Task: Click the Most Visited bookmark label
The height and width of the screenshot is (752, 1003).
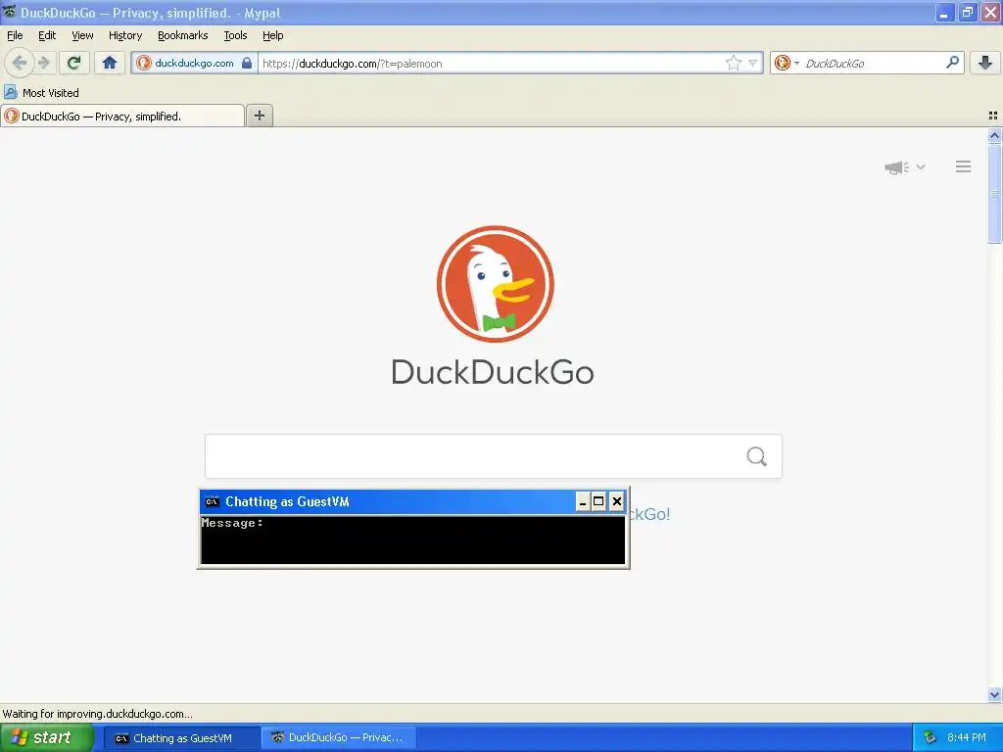Action: click(x=51, y=93)
